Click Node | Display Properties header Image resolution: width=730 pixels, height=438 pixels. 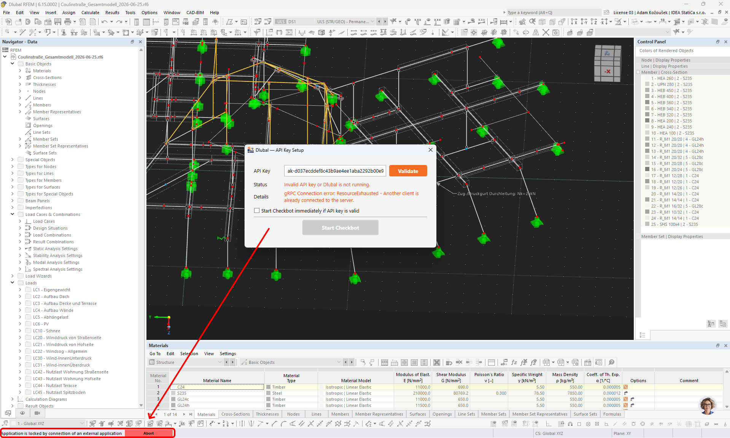pos(665,60)
